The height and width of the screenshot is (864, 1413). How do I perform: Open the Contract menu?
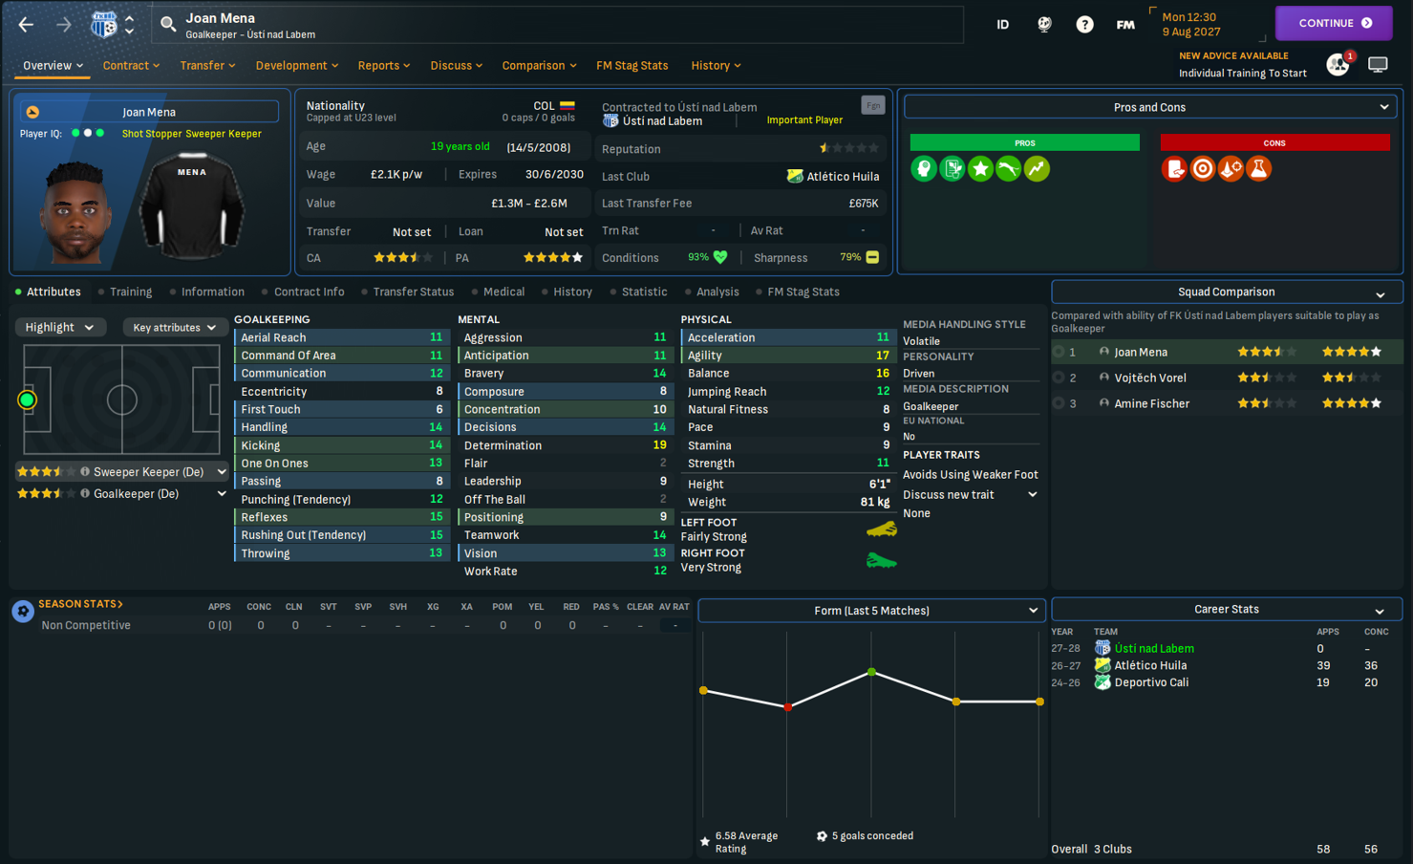tap(131, 65)
